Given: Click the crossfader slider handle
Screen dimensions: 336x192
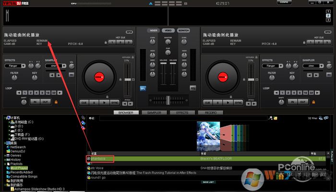Looking at the screenshot, I should (x=168, y=99).
